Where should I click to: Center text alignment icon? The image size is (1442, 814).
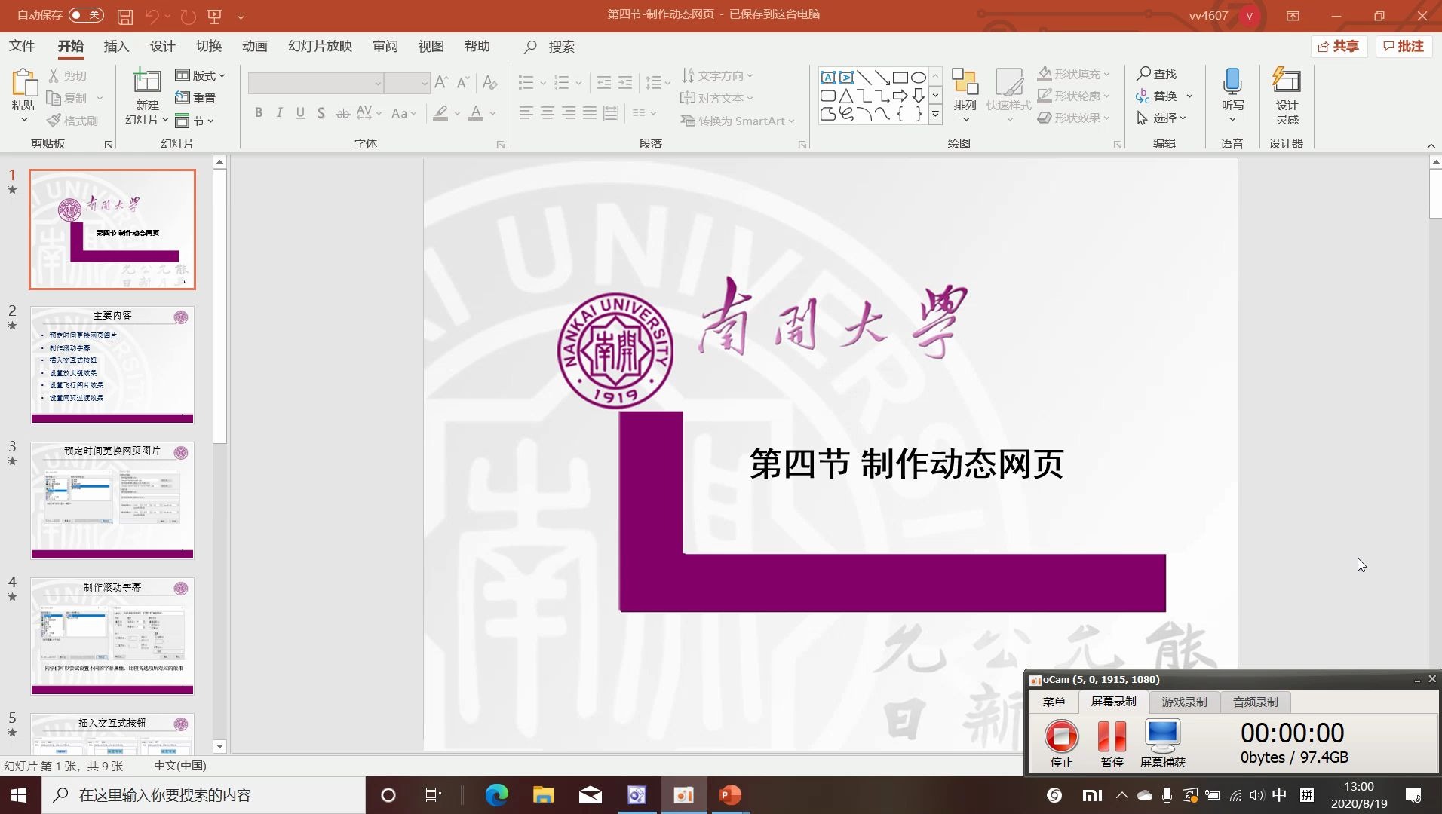tap(548, 113)
